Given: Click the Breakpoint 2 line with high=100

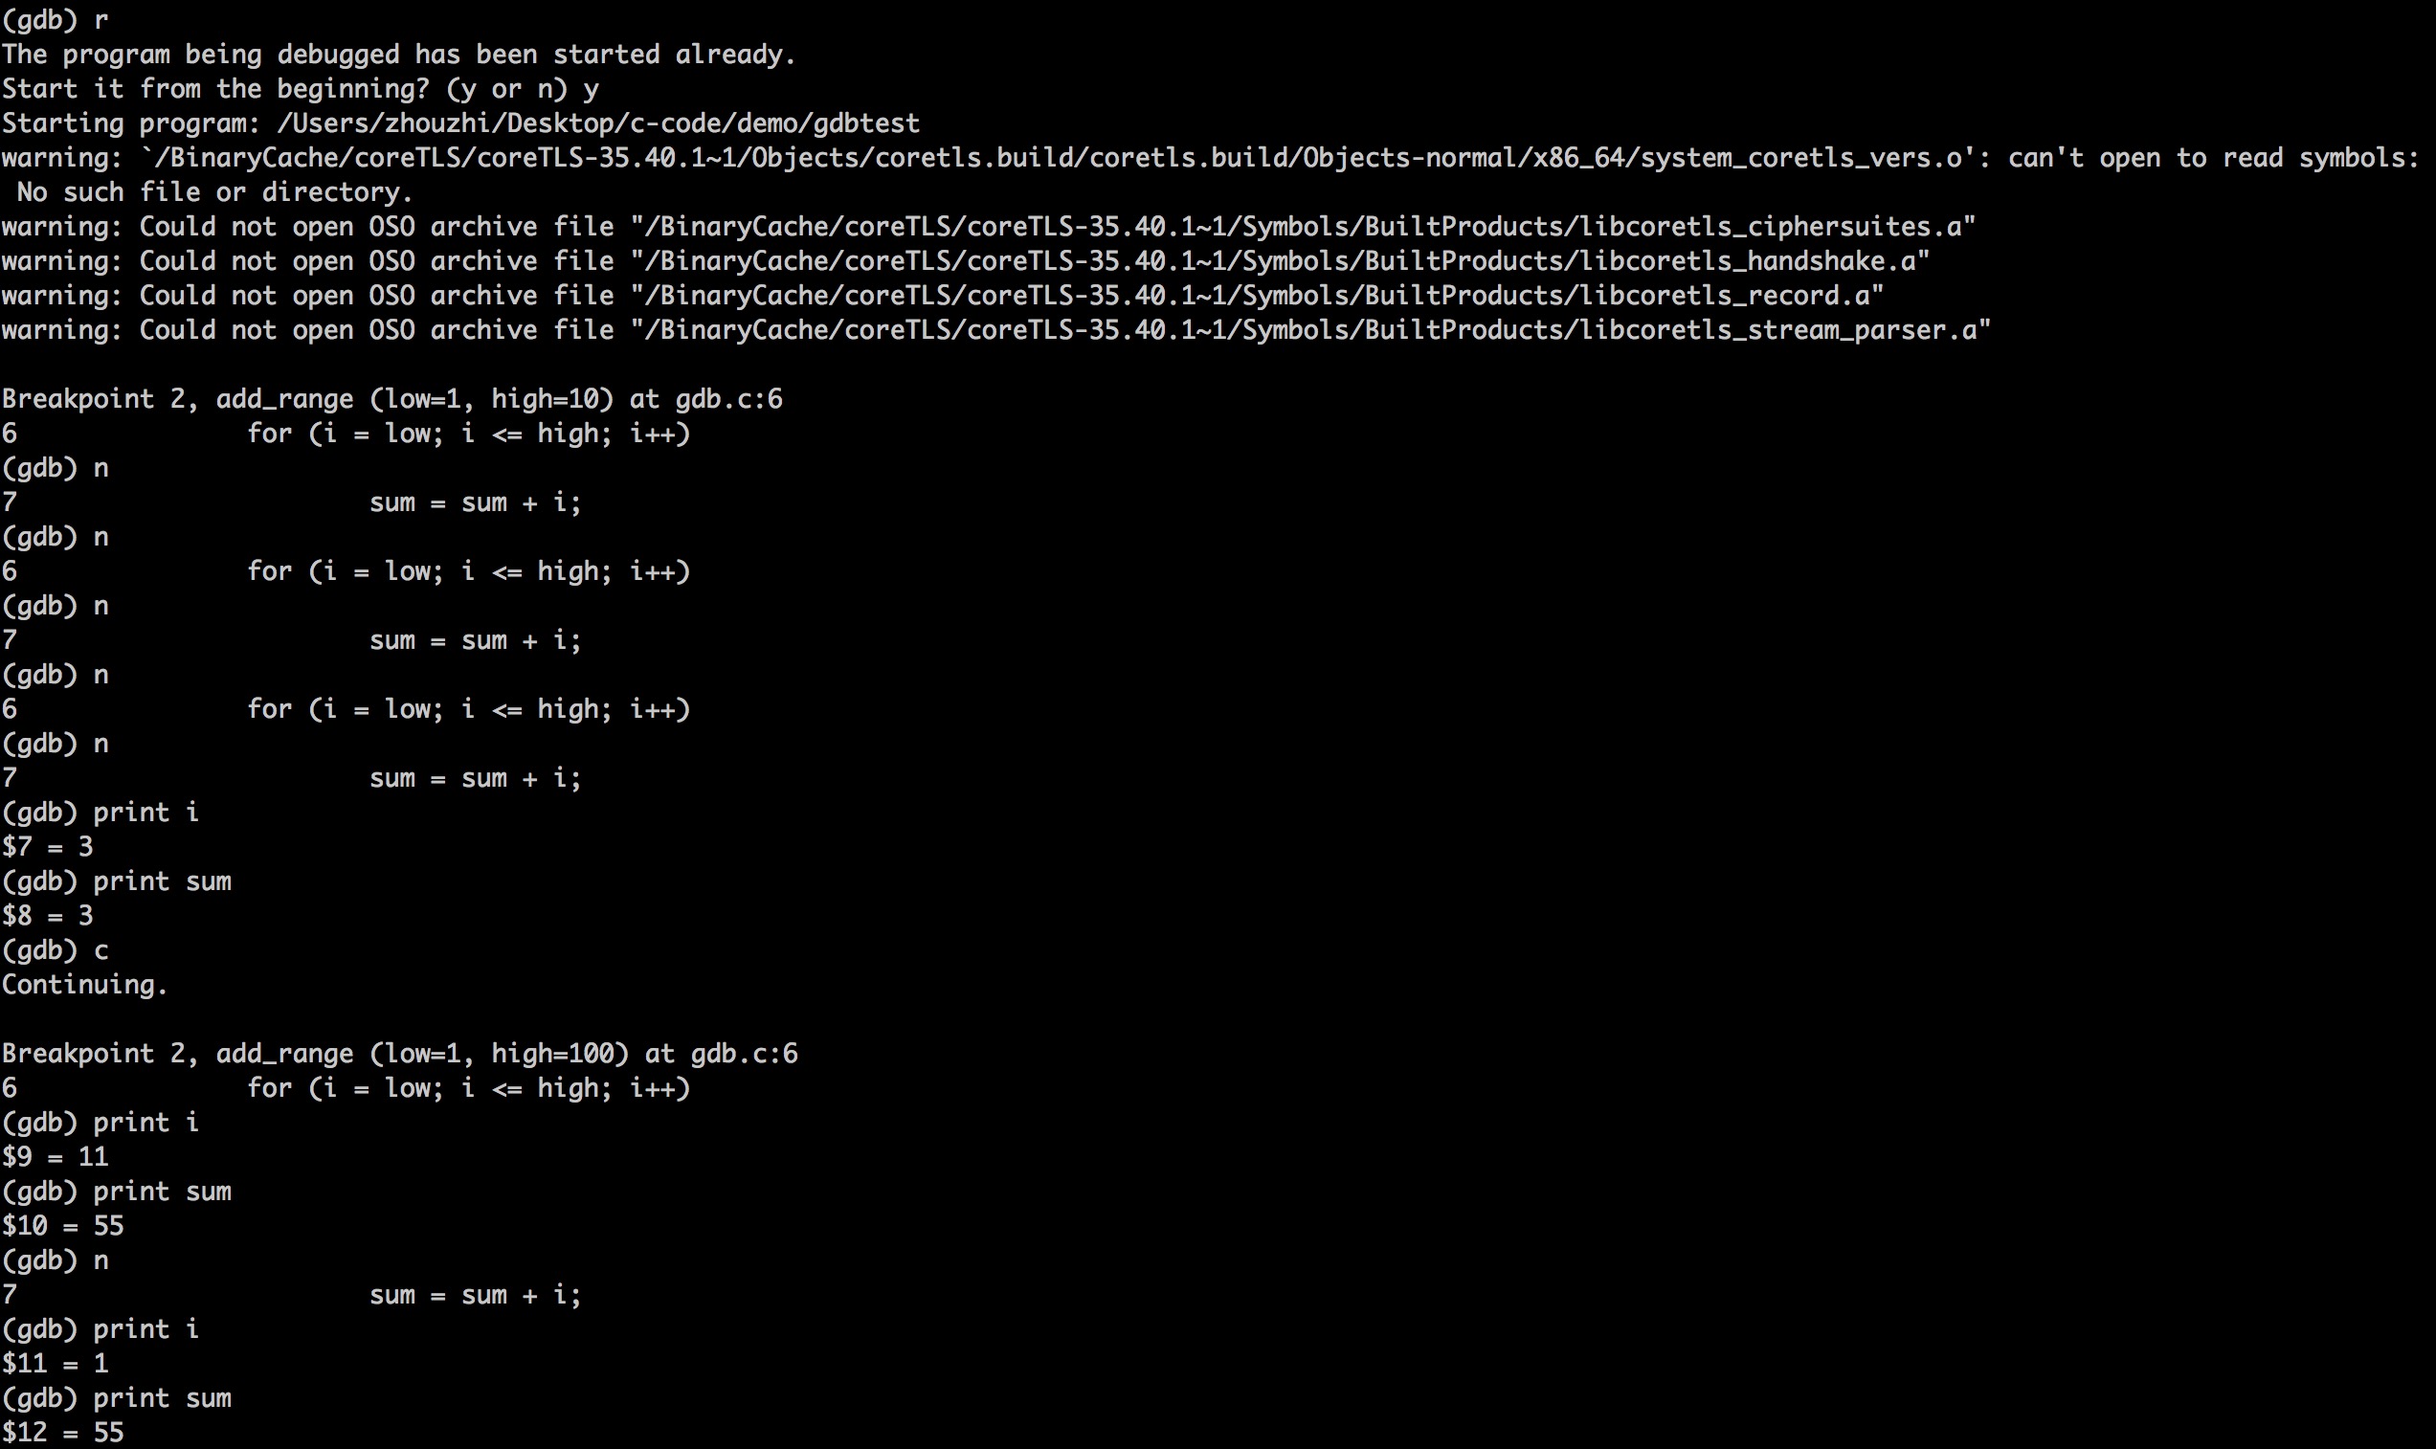Looking at the screenshot, I should tap(400, 1054).
